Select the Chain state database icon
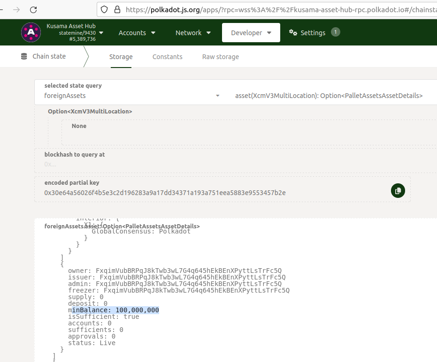 coord(24,56)
